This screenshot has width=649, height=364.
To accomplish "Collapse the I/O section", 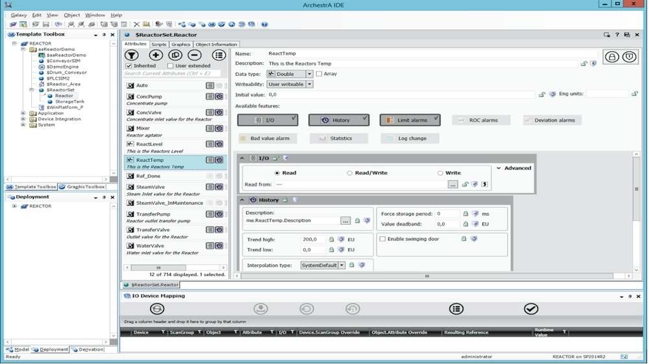I will (242, 158).
